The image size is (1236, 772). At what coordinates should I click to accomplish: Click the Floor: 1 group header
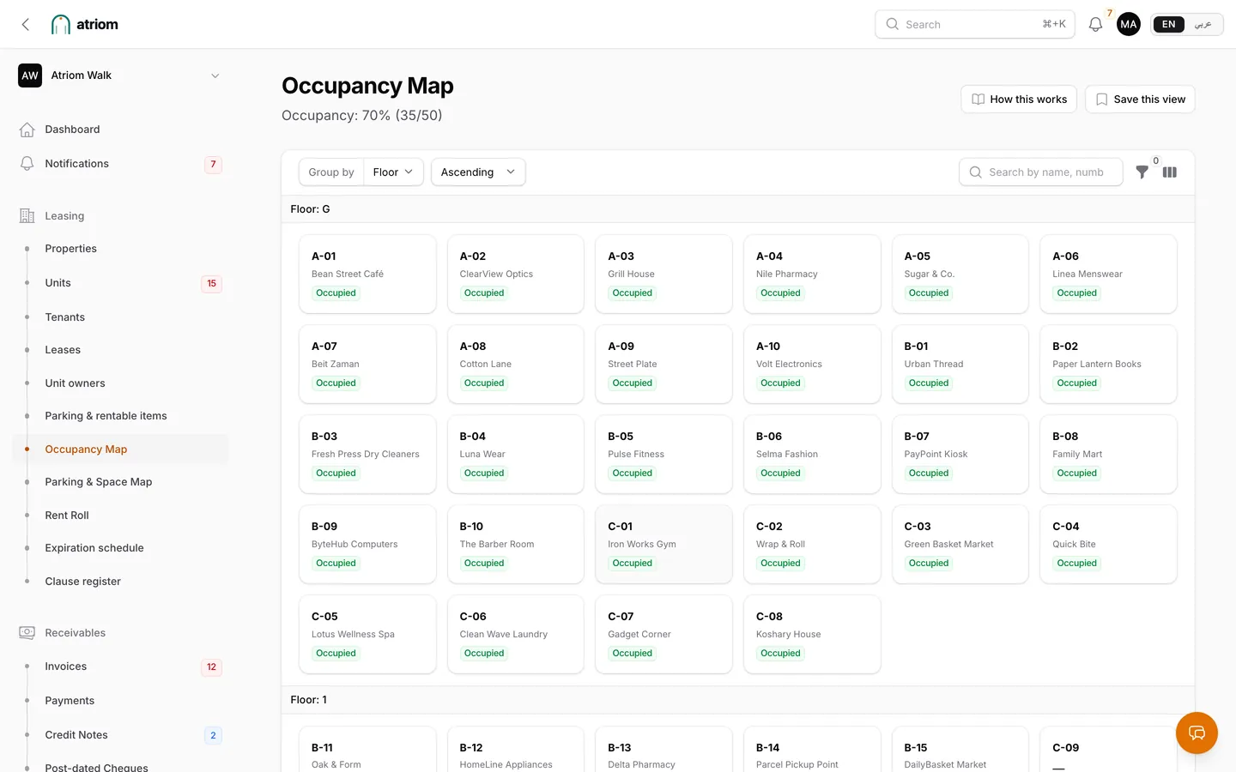tap(738, 700)
